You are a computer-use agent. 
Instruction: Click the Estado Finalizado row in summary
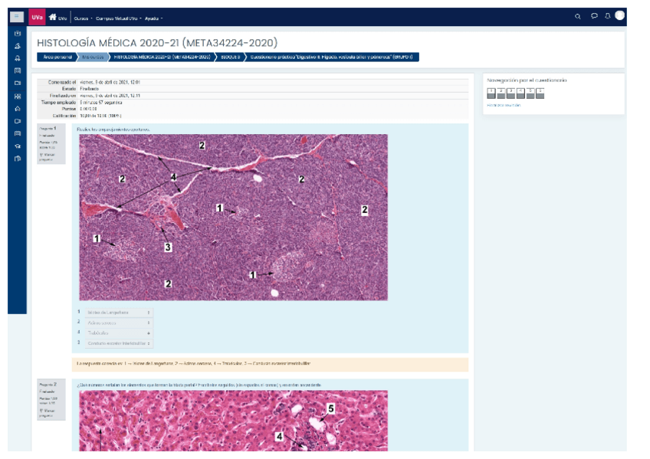[x=253, y=89]
